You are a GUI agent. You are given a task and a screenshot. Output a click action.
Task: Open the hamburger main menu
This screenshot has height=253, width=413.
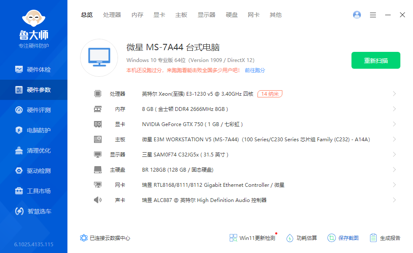point(373,15)
